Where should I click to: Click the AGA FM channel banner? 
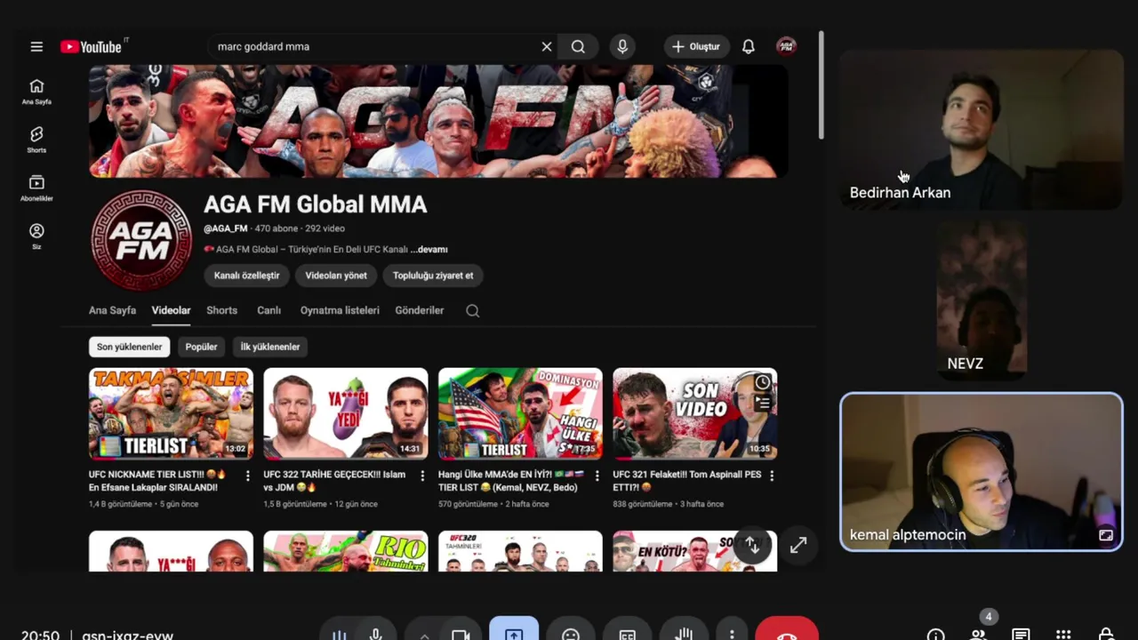tap(438, 121)
